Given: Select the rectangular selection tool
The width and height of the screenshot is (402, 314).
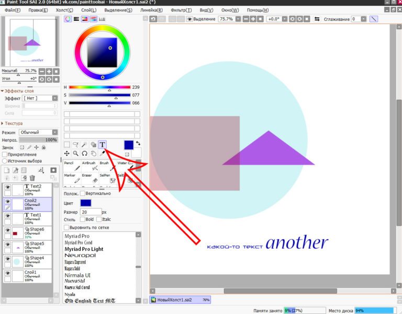Looking at the screenshot, I should click(67, 145).
